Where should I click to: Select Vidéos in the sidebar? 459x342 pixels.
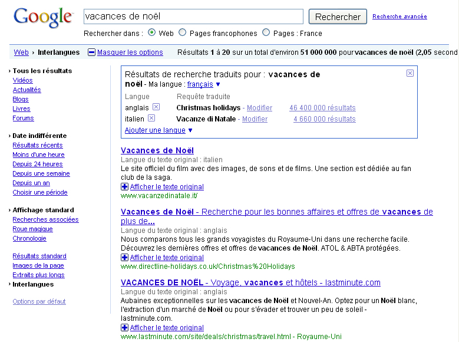point(22,80)
